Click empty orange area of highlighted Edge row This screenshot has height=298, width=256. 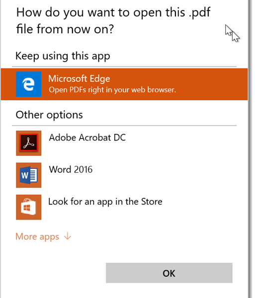pos(211,84)
